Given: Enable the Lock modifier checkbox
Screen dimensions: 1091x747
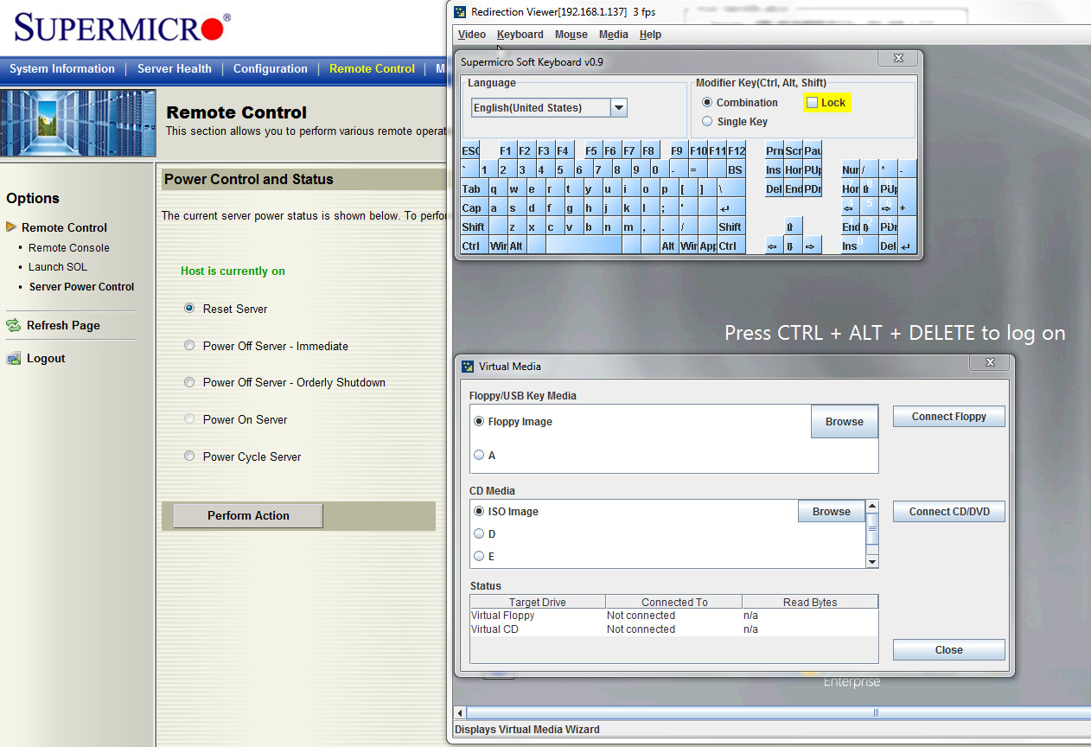Looking at the screenshot, I should tap(812, 102).
